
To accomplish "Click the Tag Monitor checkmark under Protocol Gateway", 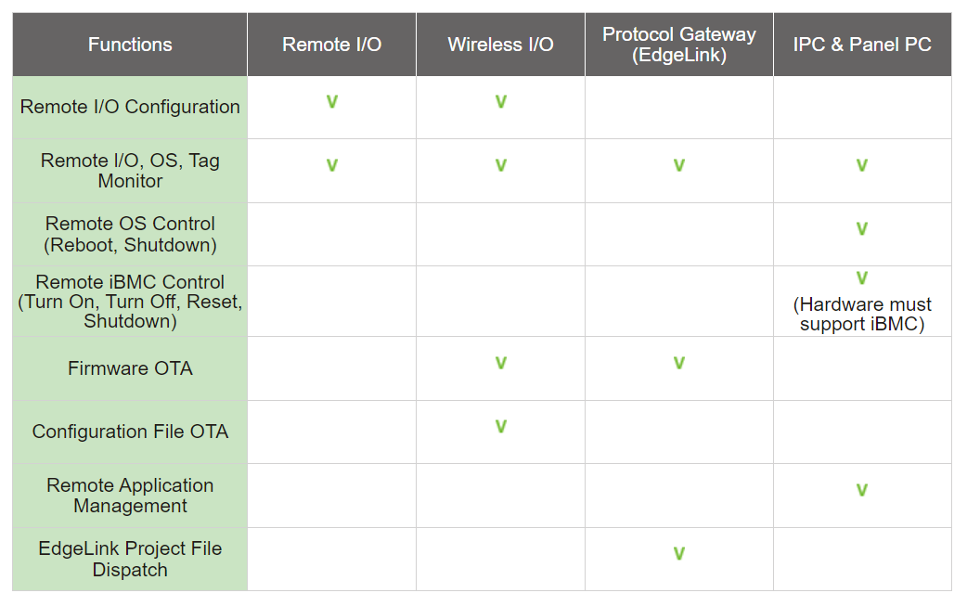I will click(678, 165).
